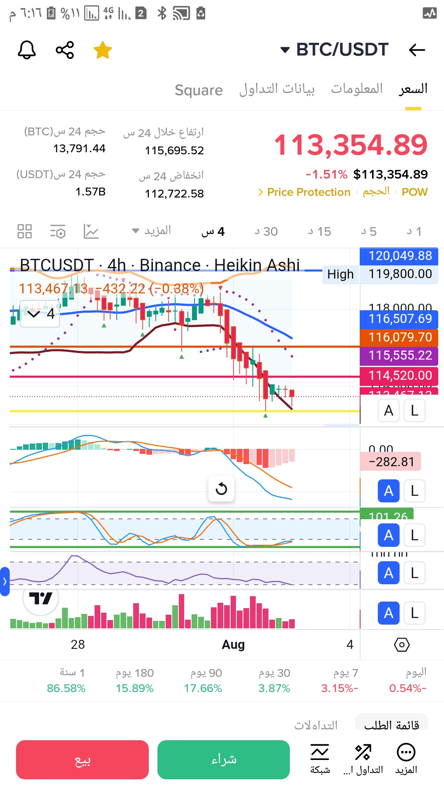444x790 pixels.
Task: Tap the 114,520.00 pink price label
Action: (399, 376)
